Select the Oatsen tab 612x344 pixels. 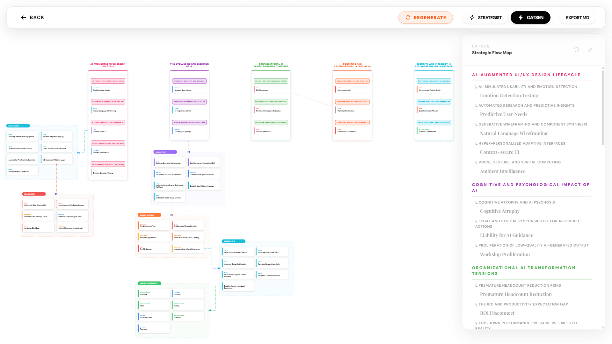[530, 18]
